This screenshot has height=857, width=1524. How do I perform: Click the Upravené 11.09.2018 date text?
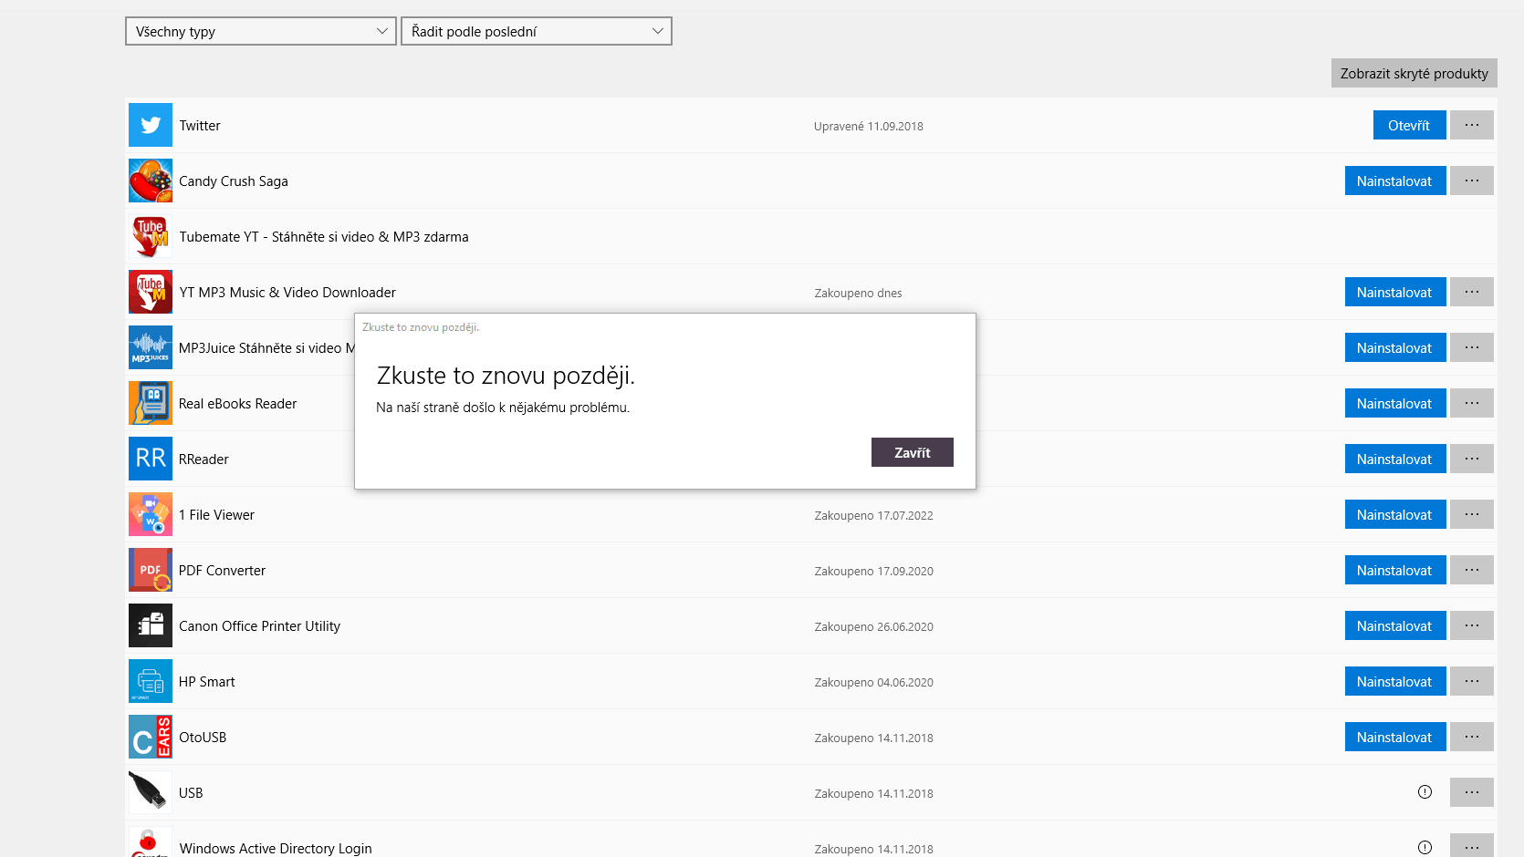click(x=869, y=127)
